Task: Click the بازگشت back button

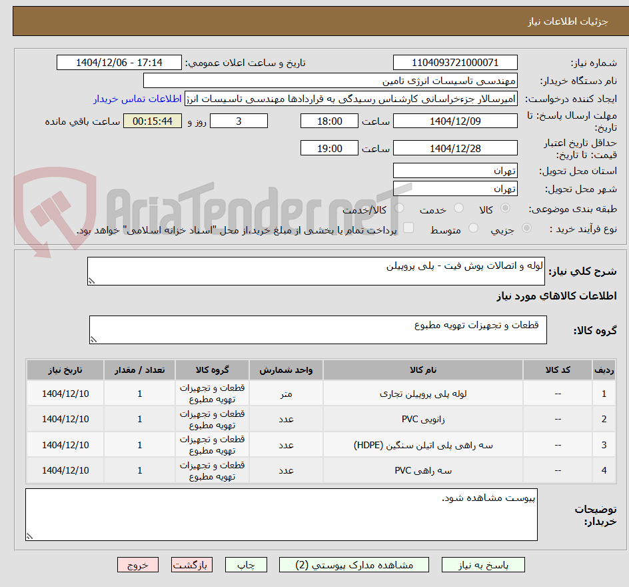Action: click(x=191, y=564)
